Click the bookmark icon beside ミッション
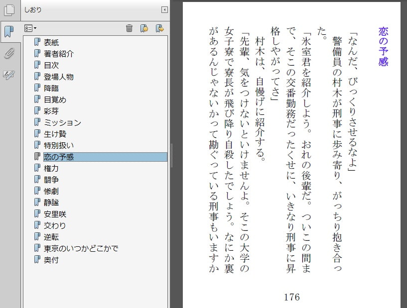Viewport: 407px width, 308px height. click(x=37, y=122)
